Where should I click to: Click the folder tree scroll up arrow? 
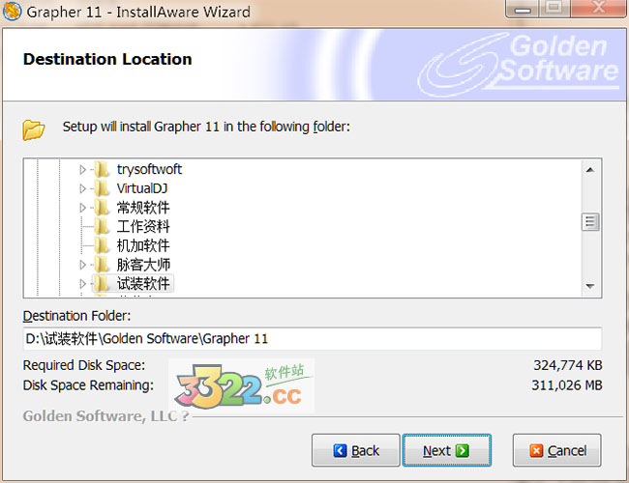pos(590,170)
